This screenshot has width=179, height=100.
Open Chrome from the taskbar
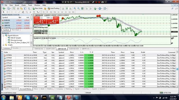(36, 97)
